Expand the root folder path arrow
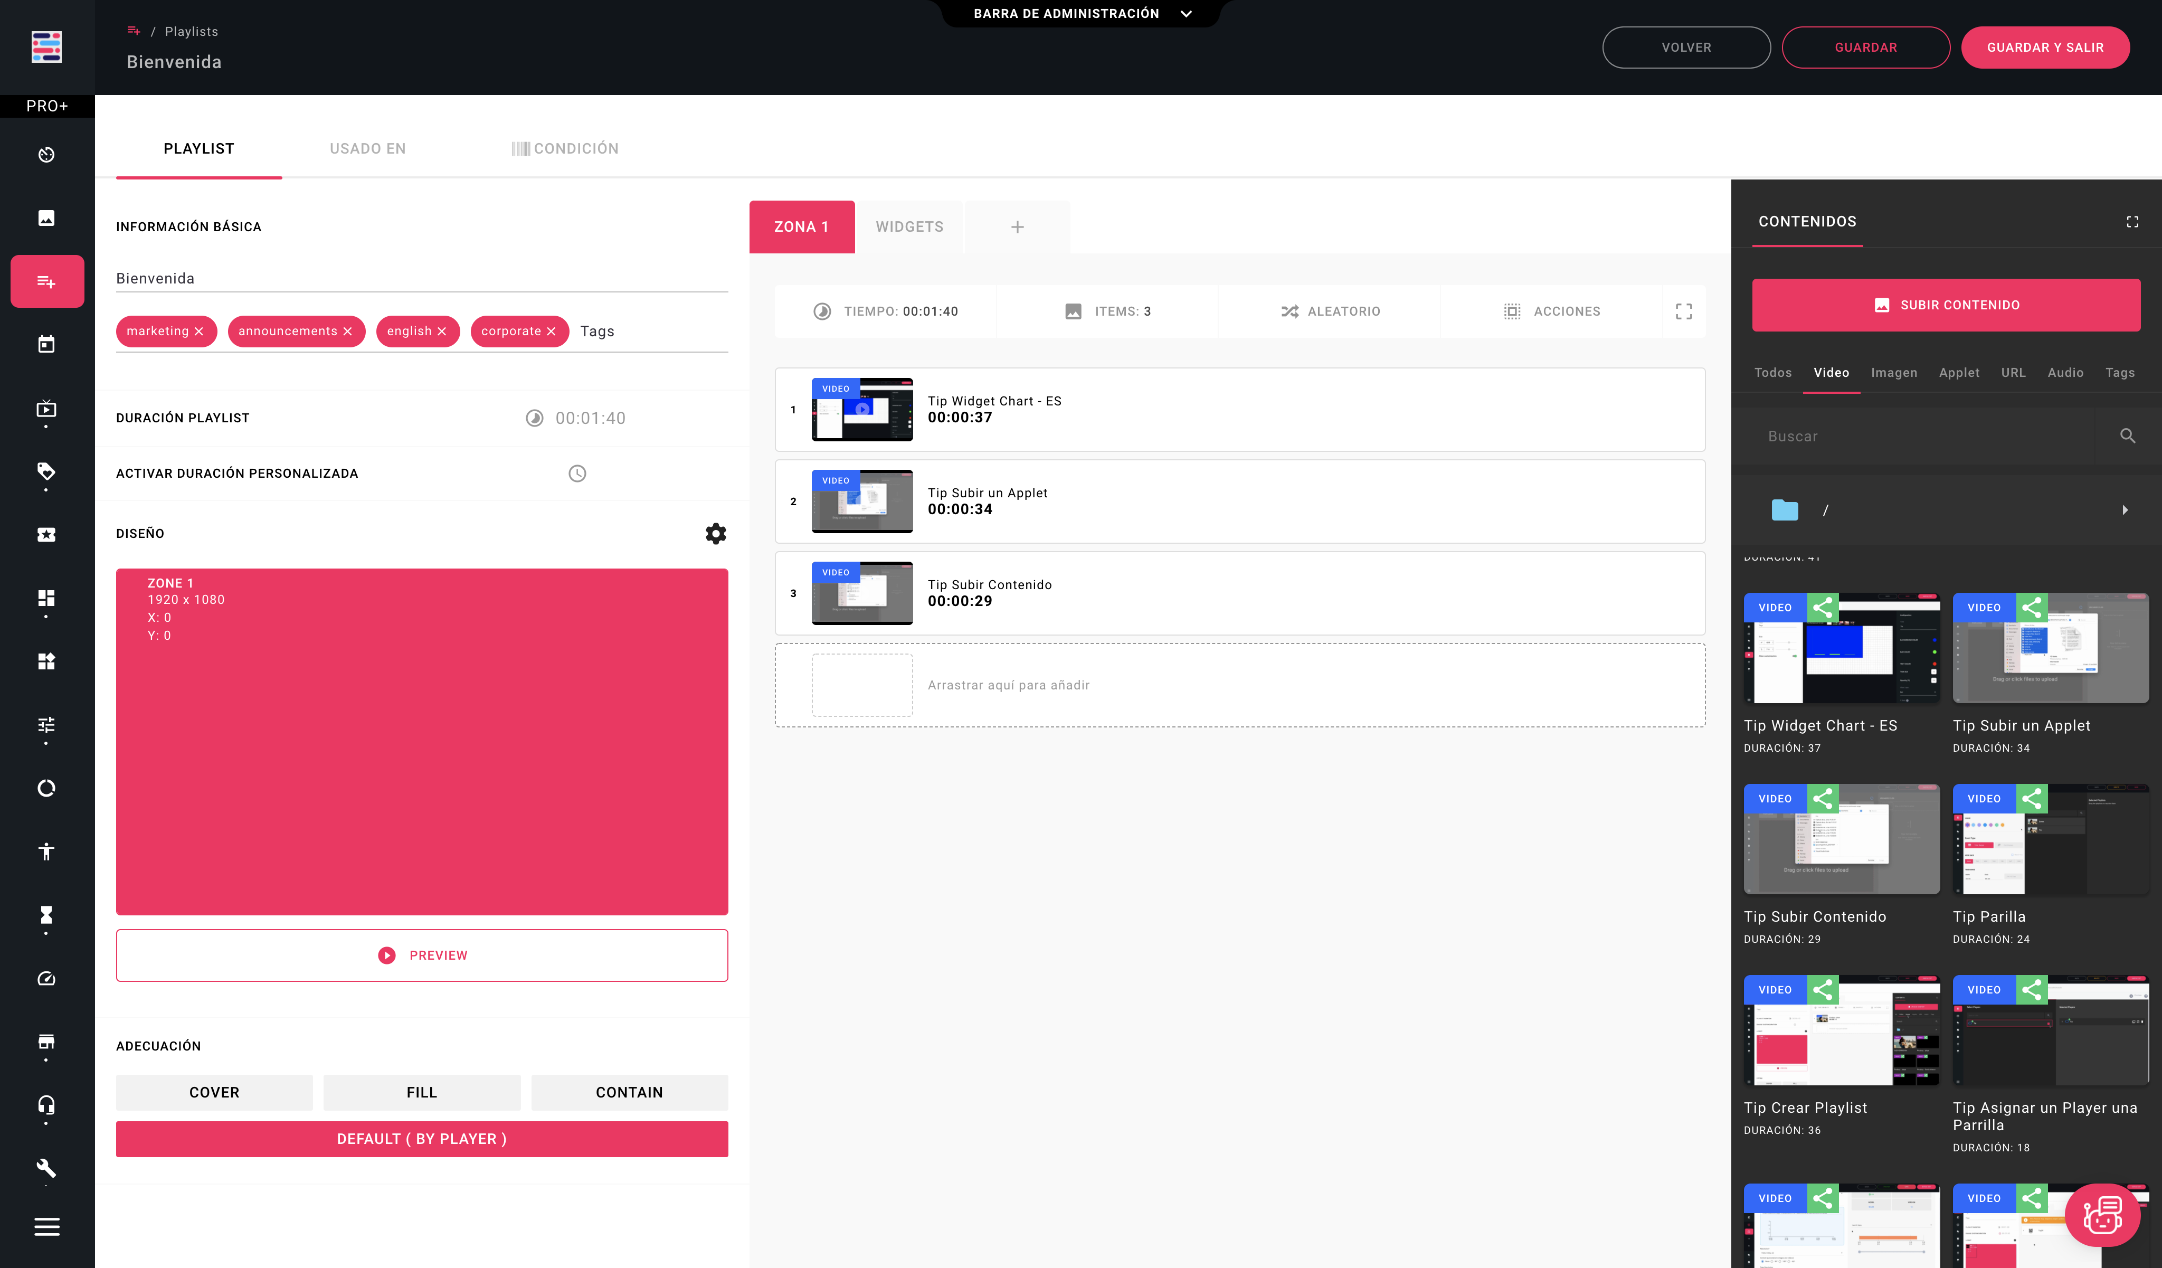Viewport: 2162px width, 1268px height. pyautogui.click(x=2124, y=509)
